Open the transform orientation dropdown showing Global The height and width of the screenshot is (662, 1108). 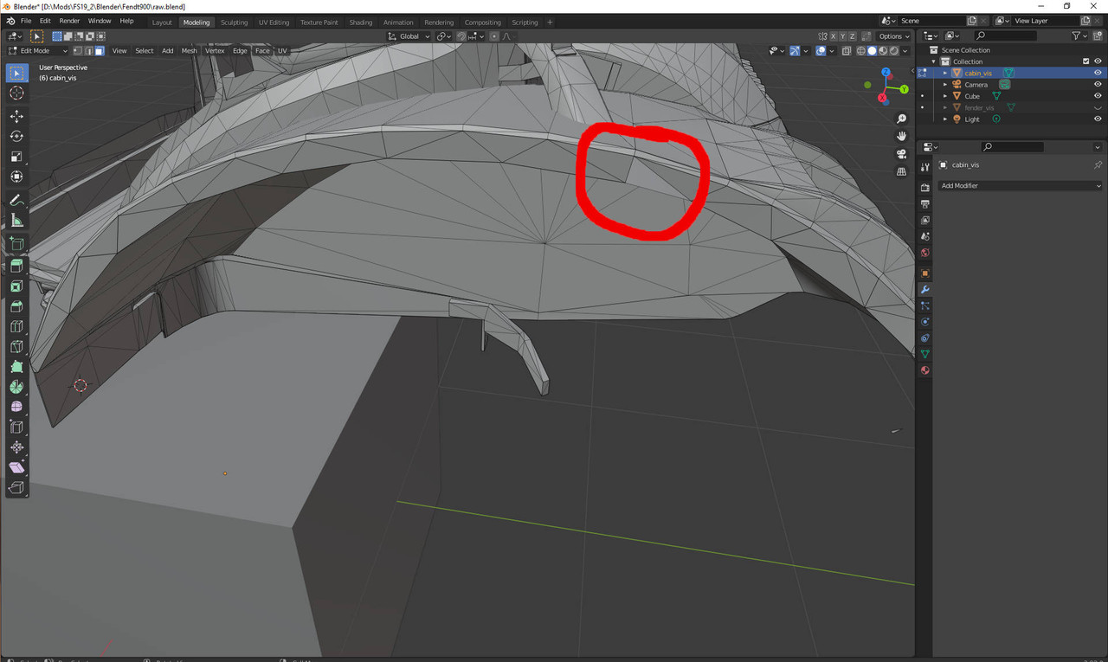pos(408,35)
